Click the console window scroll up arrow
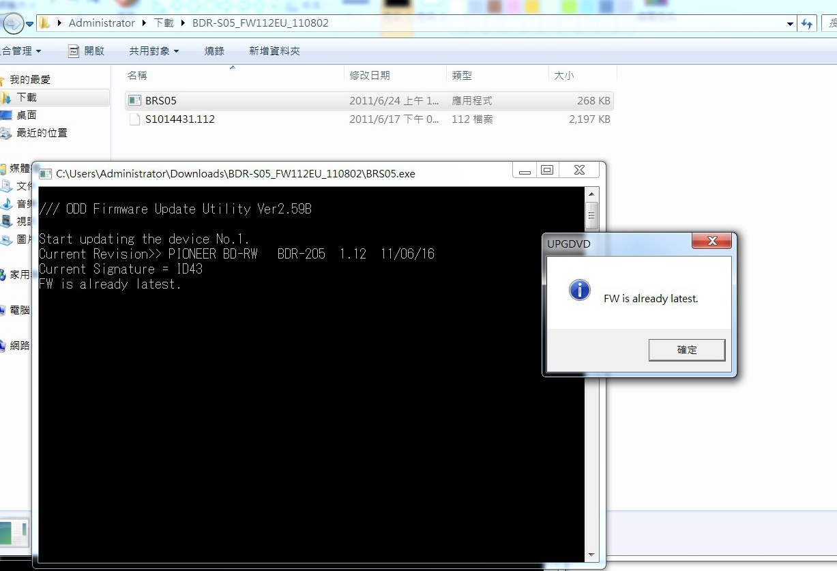The height and width of the screenshot is (571, 837). click(591, 194)
